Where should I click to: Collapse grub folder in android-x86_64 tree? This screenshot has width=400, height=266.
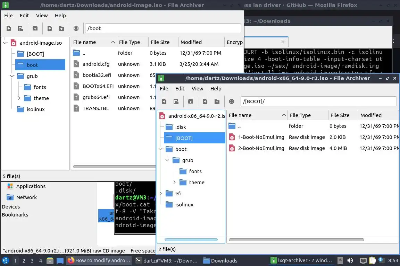point(167,160)
